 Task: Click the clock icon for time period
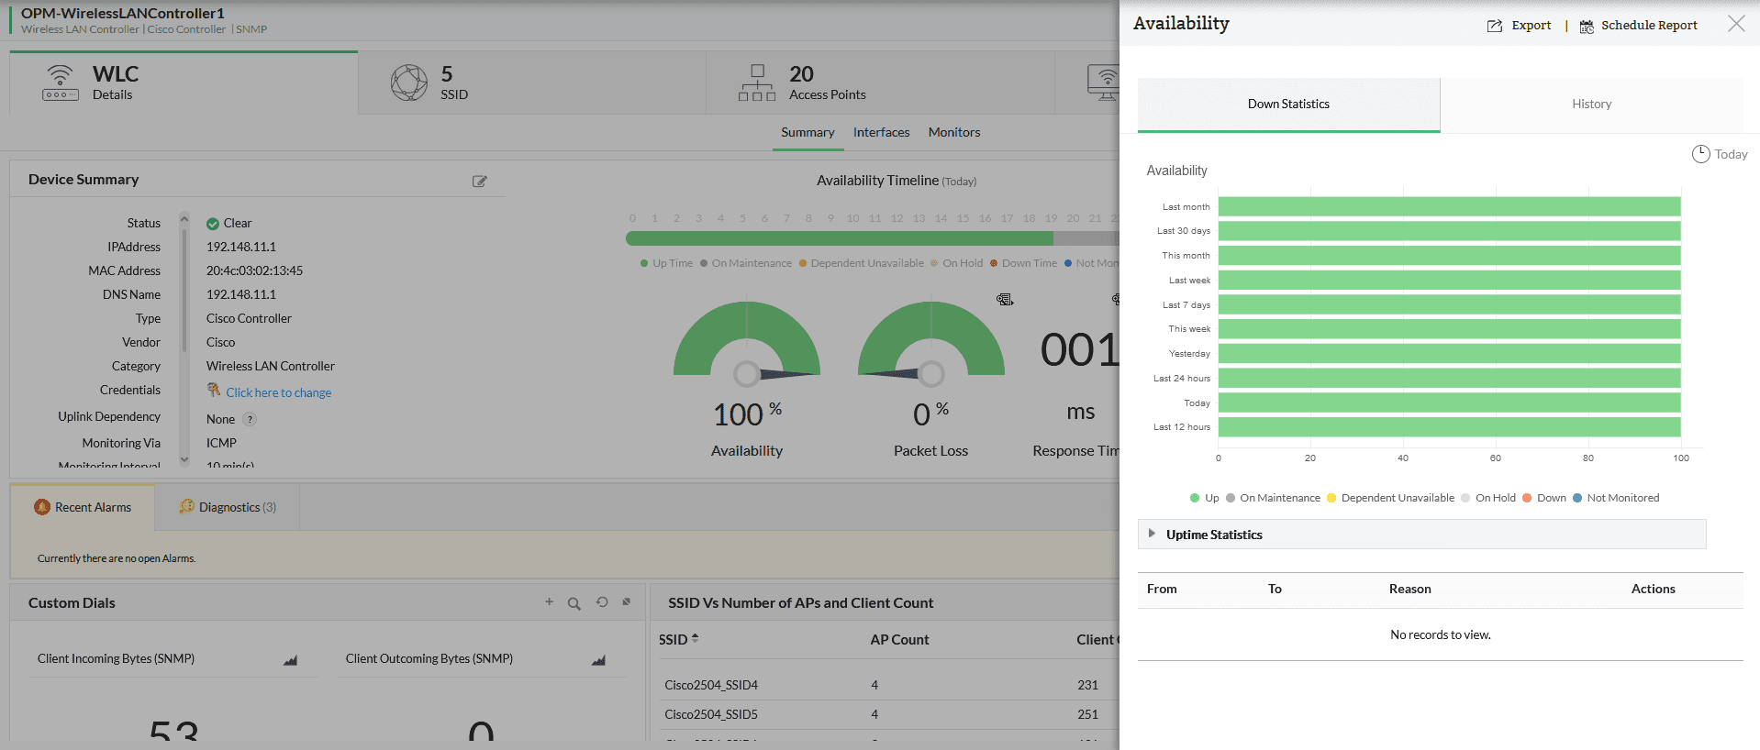pyautogui.click(x=1700, y=154)
